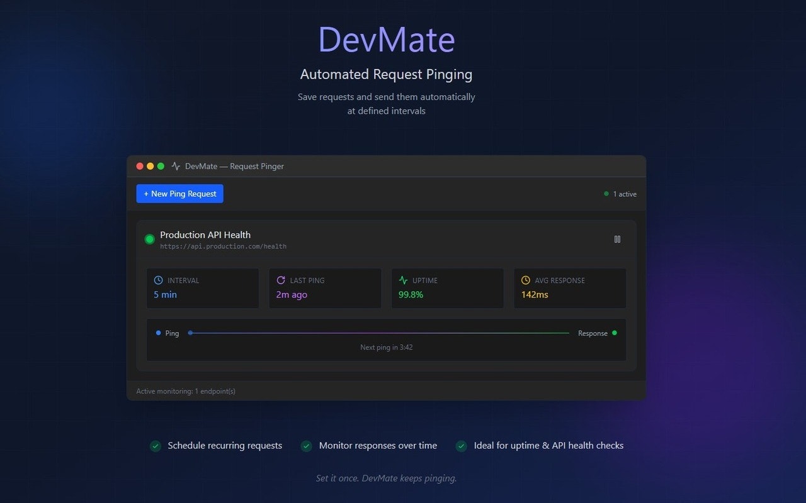
Task: Click the clock icon beside AVG RESPONSE
Action: 525,280
